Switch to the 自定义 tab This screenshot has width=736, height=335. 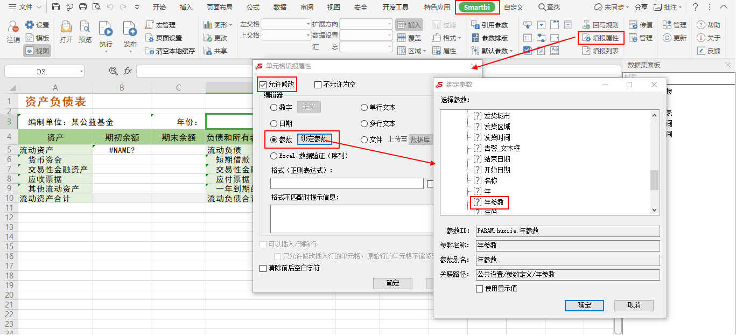point(514,7)
